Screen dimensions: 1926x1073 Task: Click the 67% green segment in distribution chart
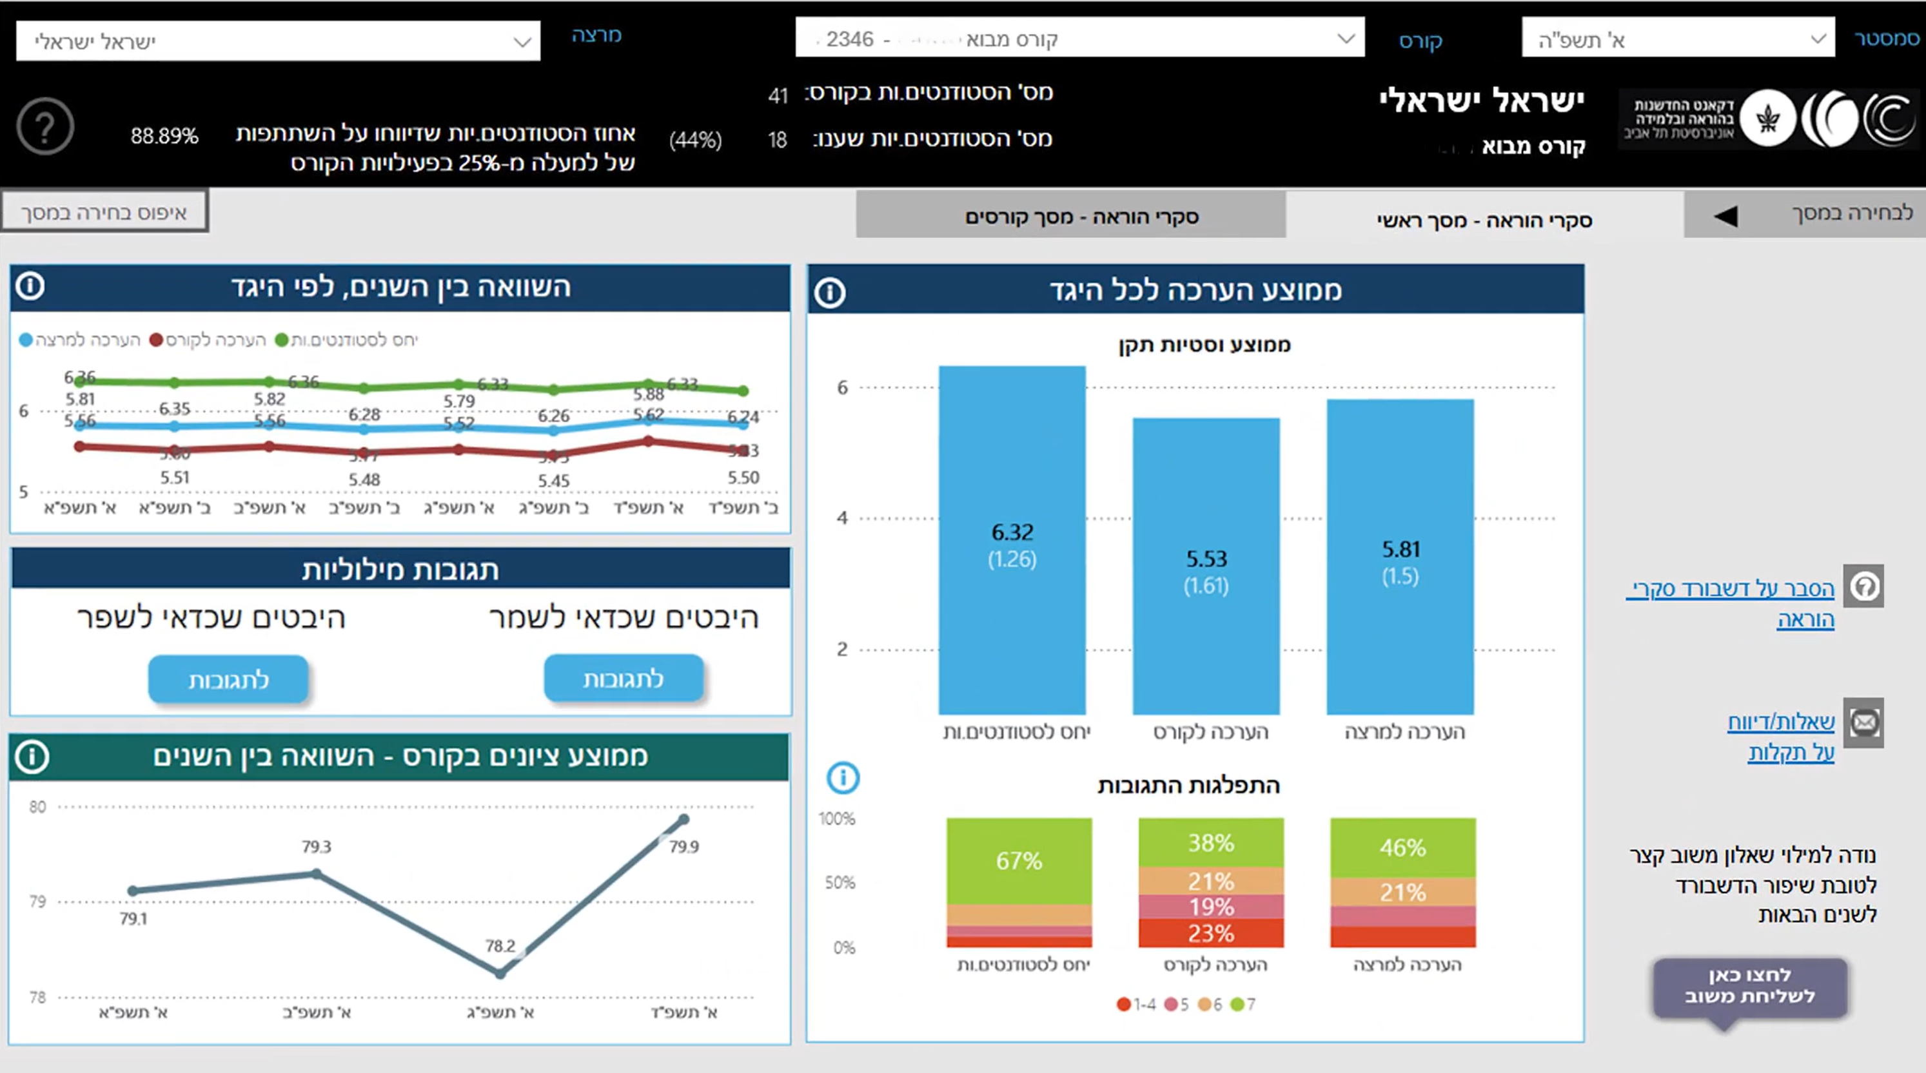1019,861
